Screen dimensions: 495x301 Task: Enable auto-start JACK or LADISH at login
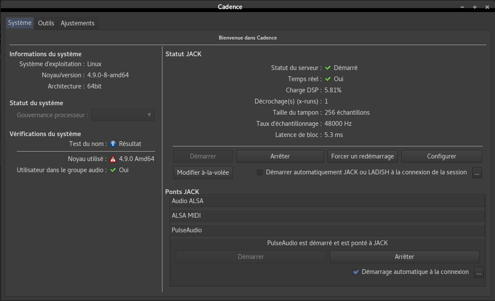point(260,173)
